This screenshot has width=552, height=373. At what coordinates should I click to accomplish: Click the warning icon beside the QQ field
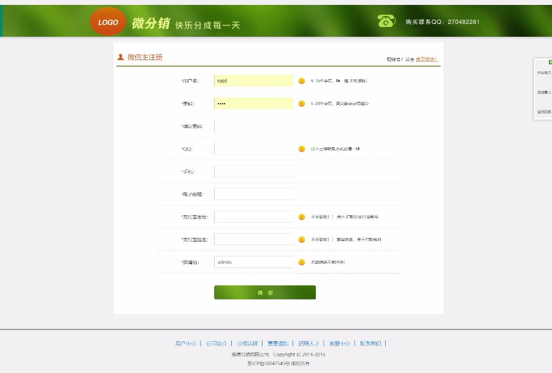point(301,148)
